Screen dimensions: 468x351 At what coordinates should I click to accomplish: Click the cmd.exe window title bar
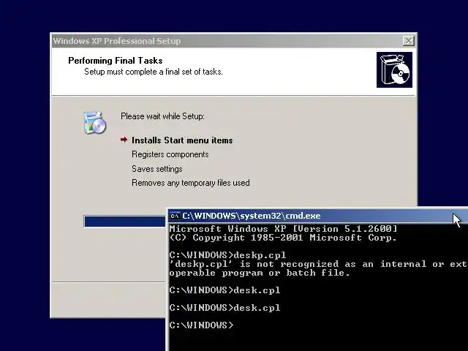pos(318,216)
